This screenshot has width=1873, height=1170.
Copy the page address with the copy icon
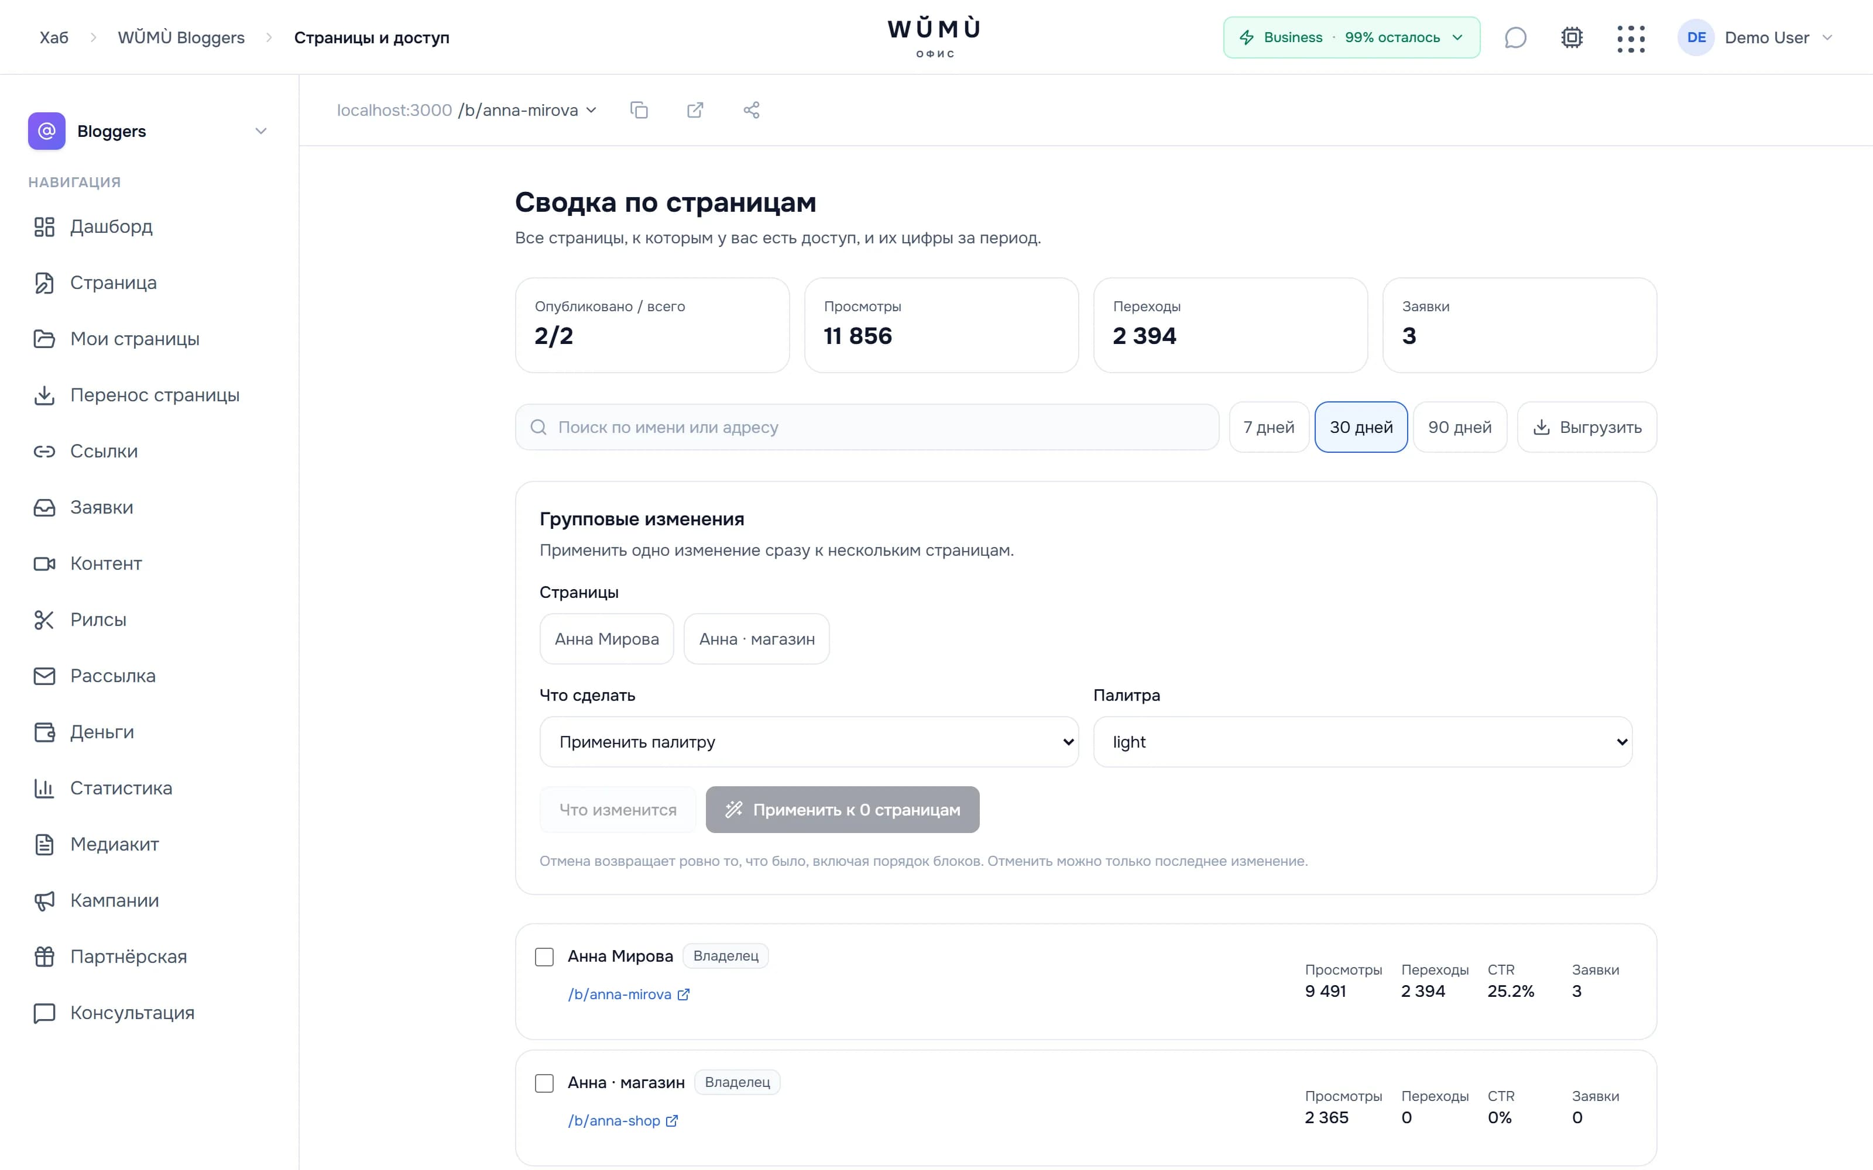coord(639,110)
